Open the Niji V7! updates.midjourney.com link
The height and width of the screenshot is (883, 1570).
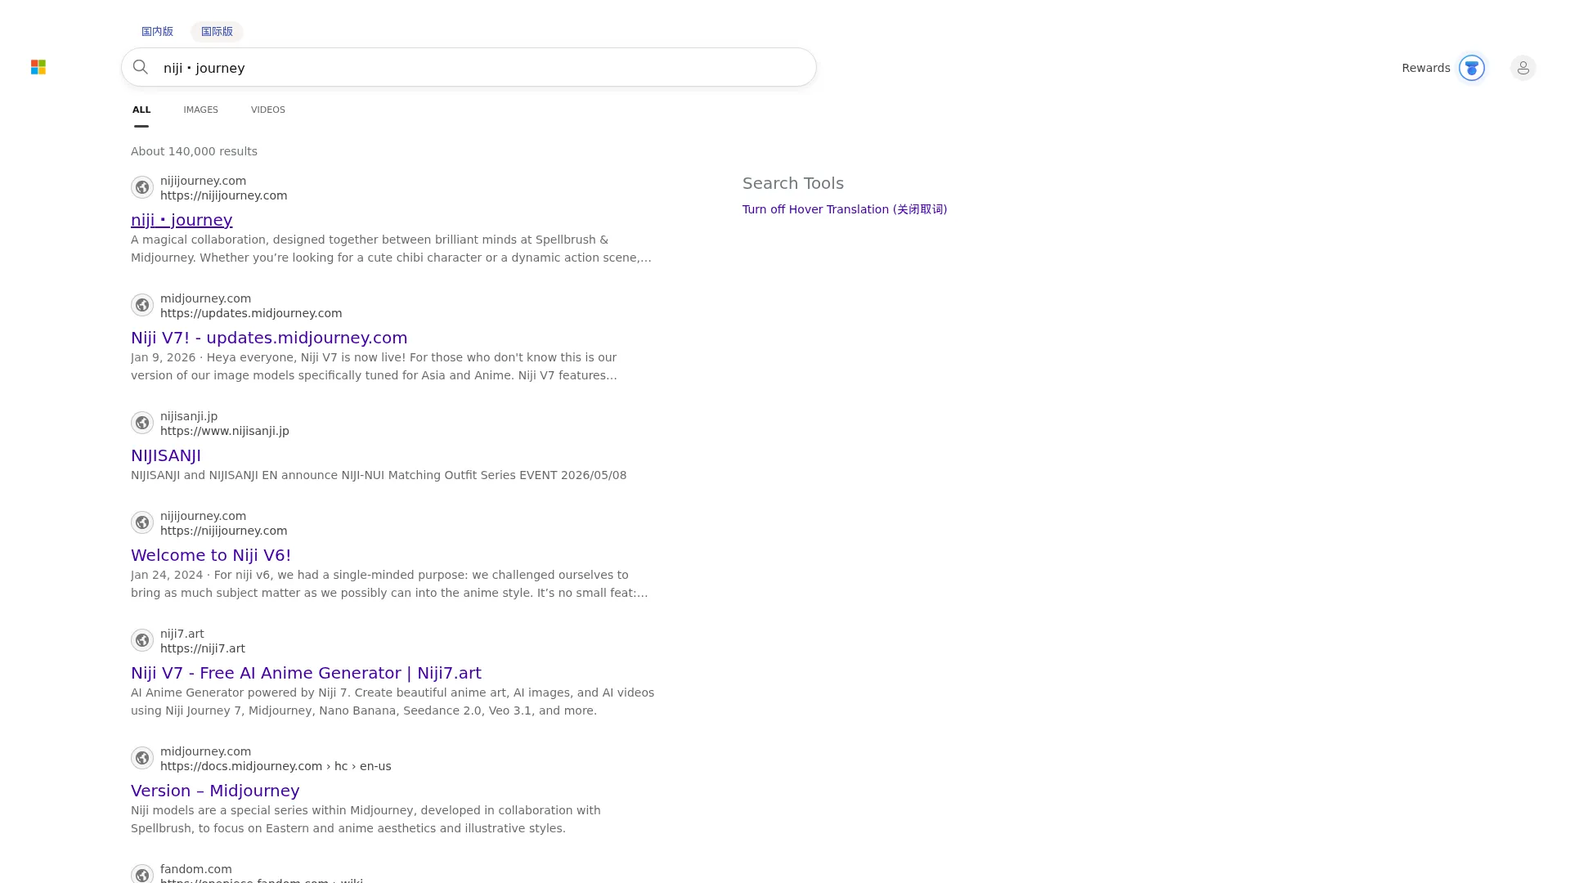pyautogui.click(x=269, y=338)
